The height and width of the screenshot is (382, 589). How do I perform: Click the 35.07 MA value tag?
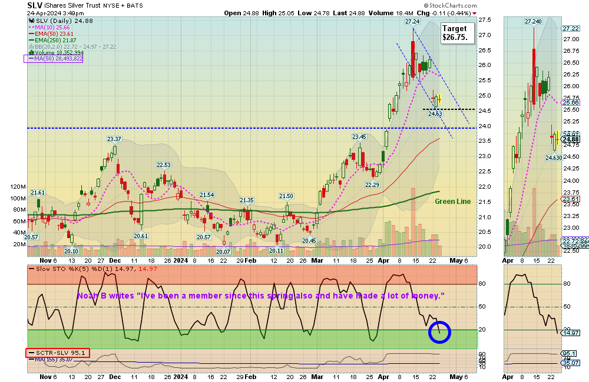(571, 363)
